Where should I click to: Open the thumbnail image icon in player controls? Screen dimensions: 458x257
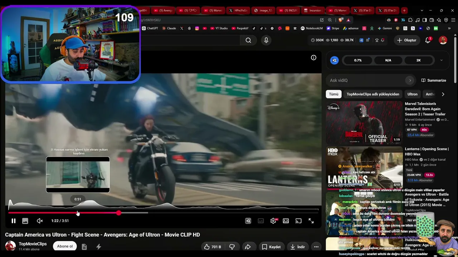pyautogui.click(x=25, y=221)
